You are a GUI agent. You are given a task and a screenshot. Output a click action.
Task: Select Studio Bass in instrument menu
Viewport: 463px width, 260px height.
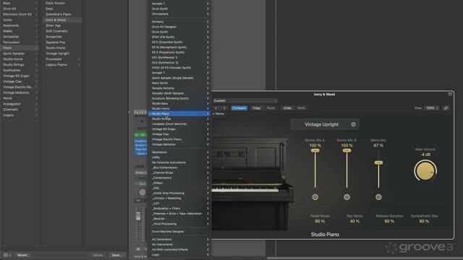coord(179,103)
